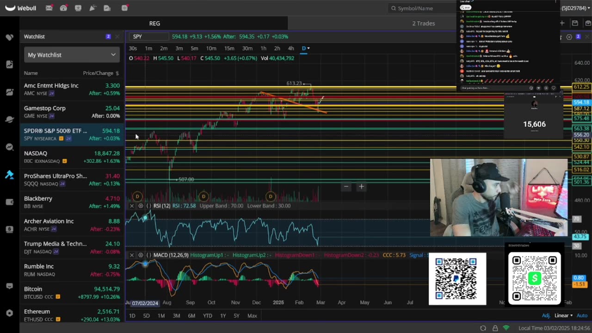
Task: Click the wifi connection status icon
Action: click(x=506, y=328)
